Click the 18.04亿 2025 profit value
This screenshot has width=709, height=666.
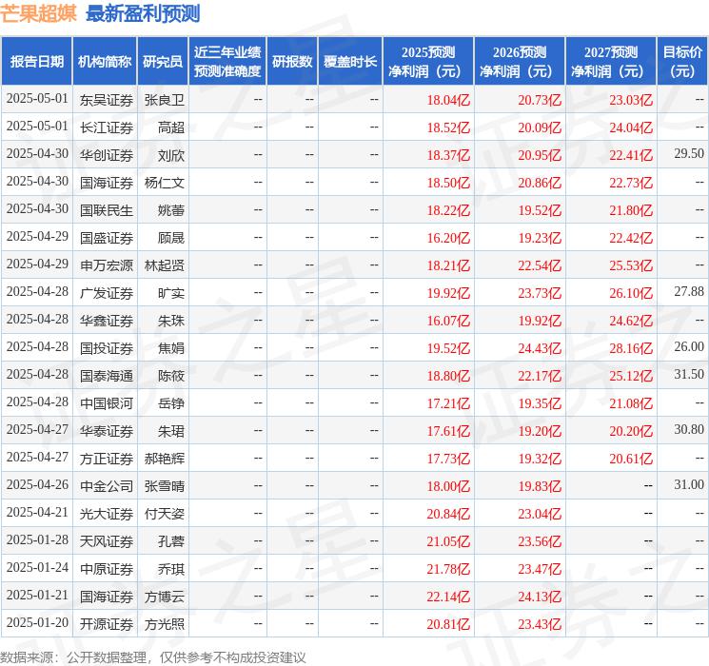tap(448, 100)
